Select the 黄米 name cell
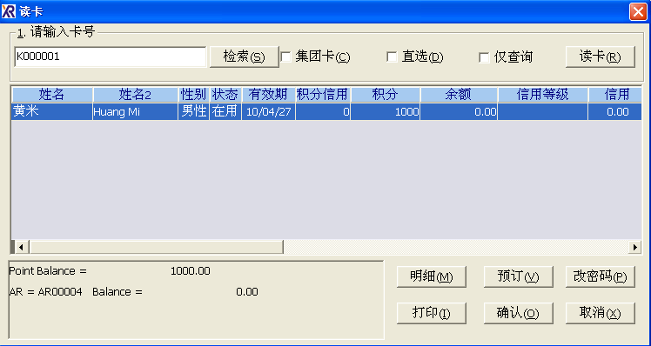This screenshot has width=651, height=346. 52,111
